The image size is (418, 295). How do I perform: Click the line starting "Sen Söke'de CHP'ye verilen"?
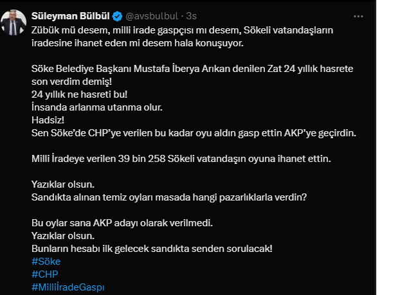point(194,133)
